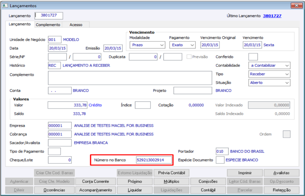Click the Lançamento number field
The width and height of the screenshot is (305, 196).
click(x=49, y=16)
